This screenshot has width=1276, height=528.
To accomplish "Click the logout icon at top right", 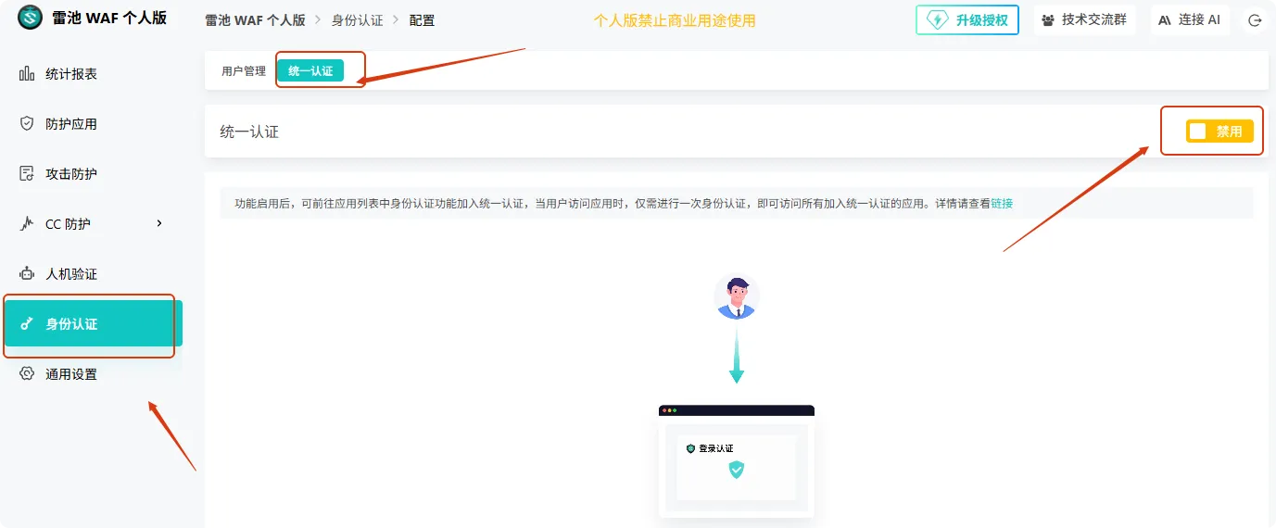I will tap(1255, 19).
